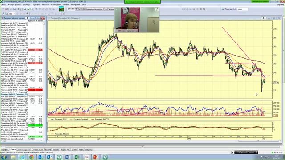Screen dimensions: 285x160
Task: Open the Торговля menu
Action: 36,5
